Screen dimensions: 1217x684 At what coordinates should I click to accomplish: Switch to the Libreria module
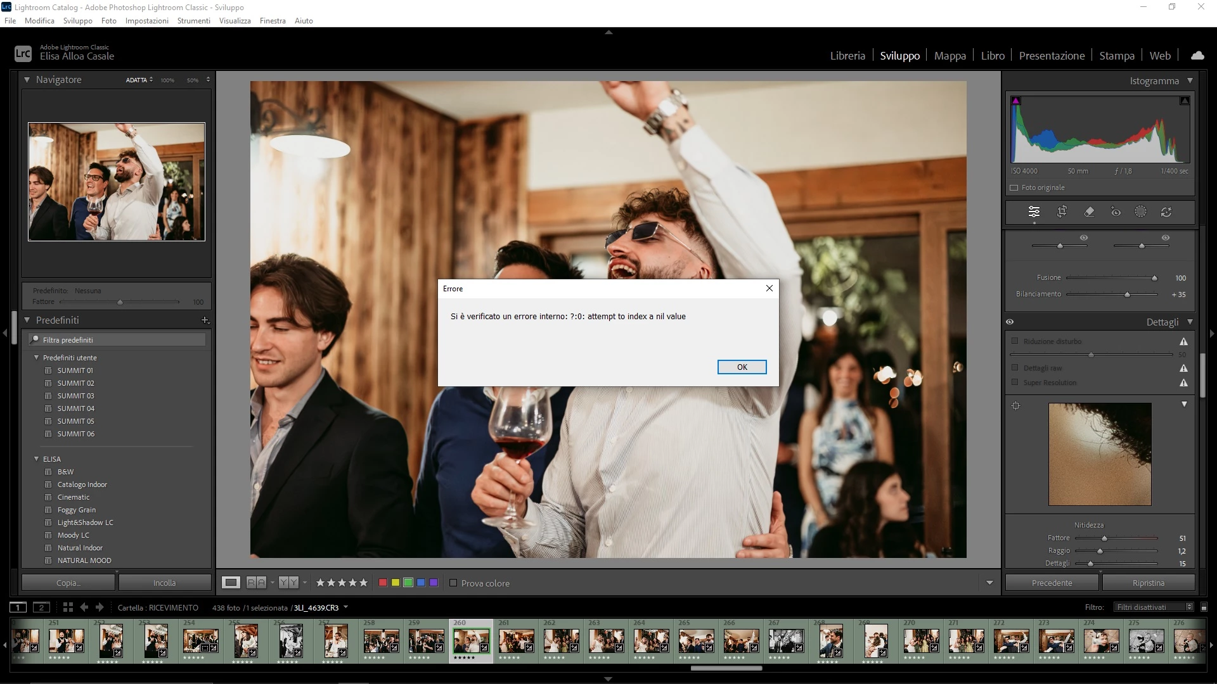click(x=847, y=56)
